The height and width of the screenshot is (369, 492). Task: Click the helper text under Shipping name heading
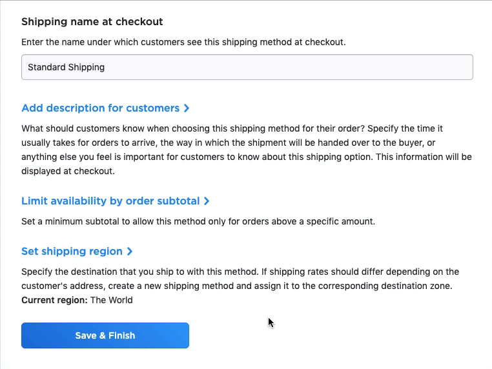click(x=183, y=43)
